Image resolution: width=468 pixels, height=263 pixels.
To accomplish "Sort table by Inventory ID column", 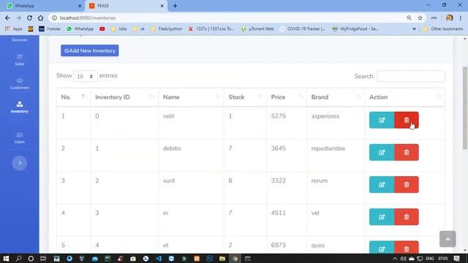I will [124, 97].
